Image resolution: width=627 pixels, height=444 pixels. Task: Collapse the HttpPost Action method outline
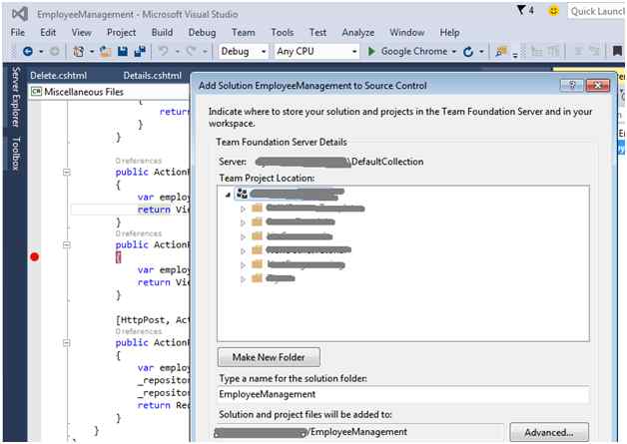click(x=67, y=343)
